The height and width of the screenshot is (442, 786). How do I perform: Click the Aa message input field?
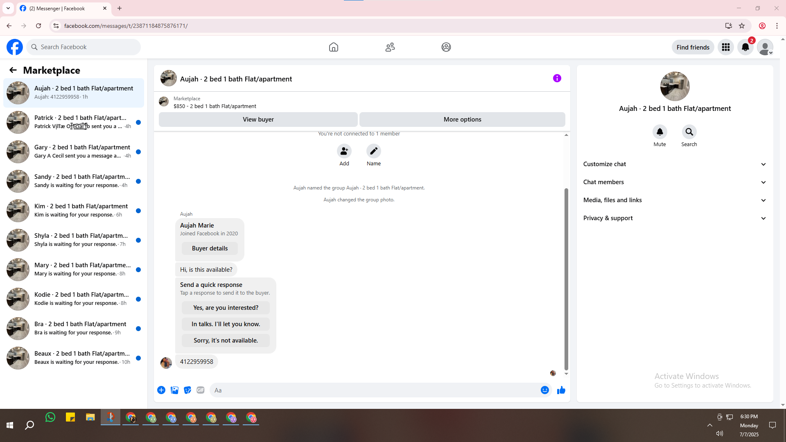click(x=375, y=390)
